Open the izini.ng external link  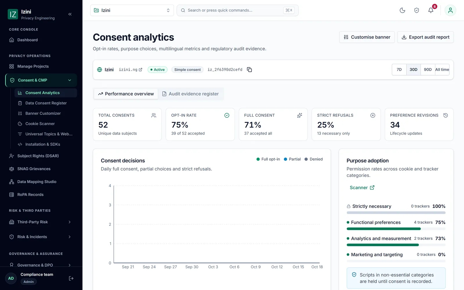pyautogui.click(x=130, y=70)
